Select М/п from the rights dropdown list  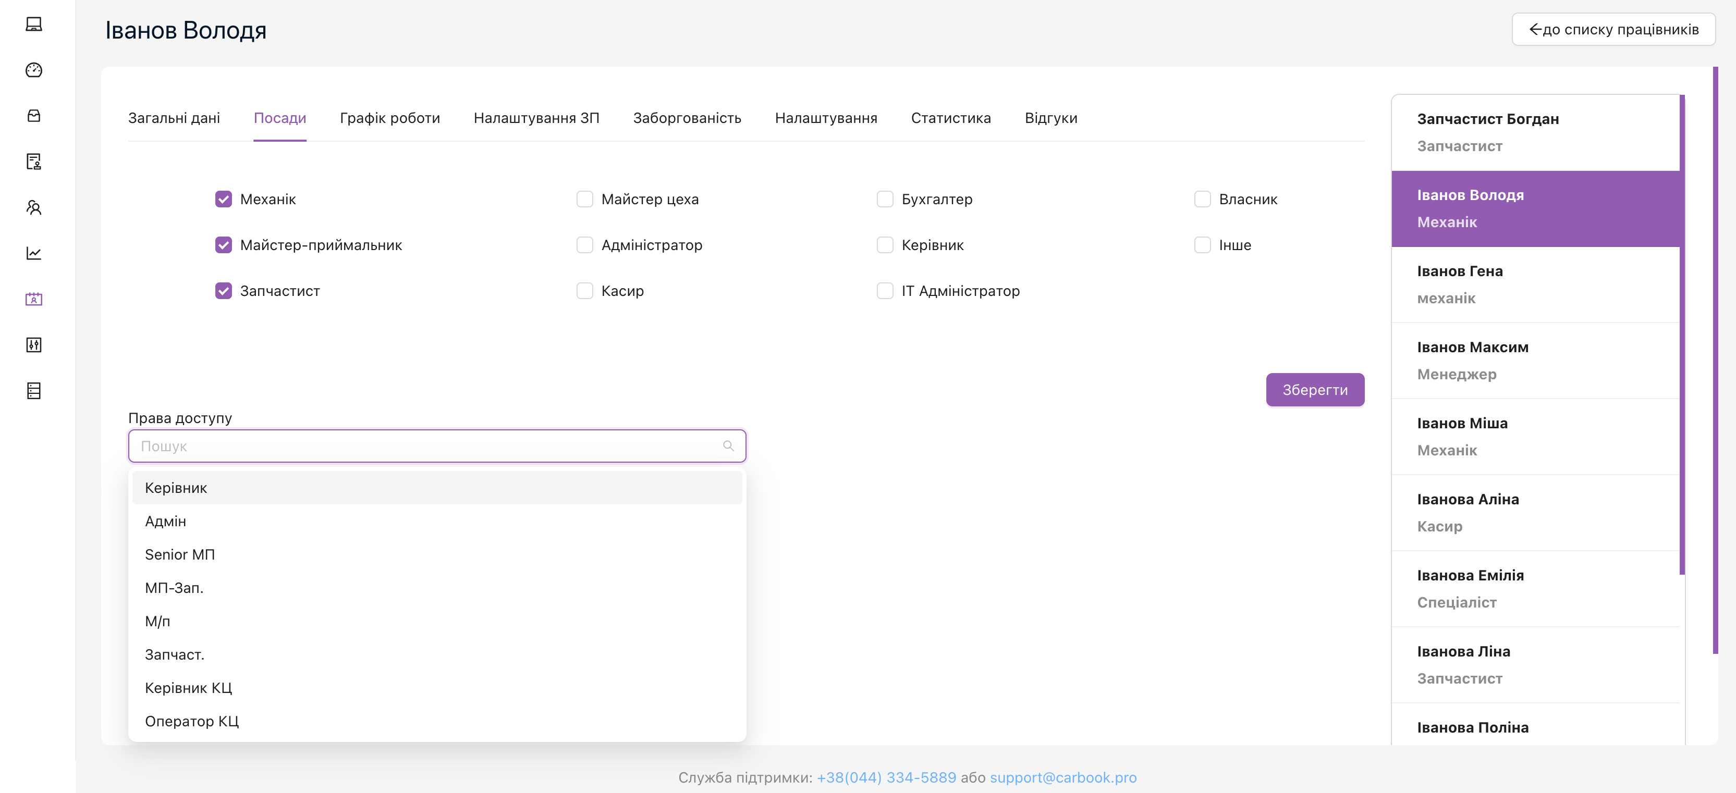pos(156,621)
